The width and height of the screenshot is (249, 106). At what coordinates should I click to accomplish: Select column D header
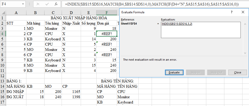[71, 13]
